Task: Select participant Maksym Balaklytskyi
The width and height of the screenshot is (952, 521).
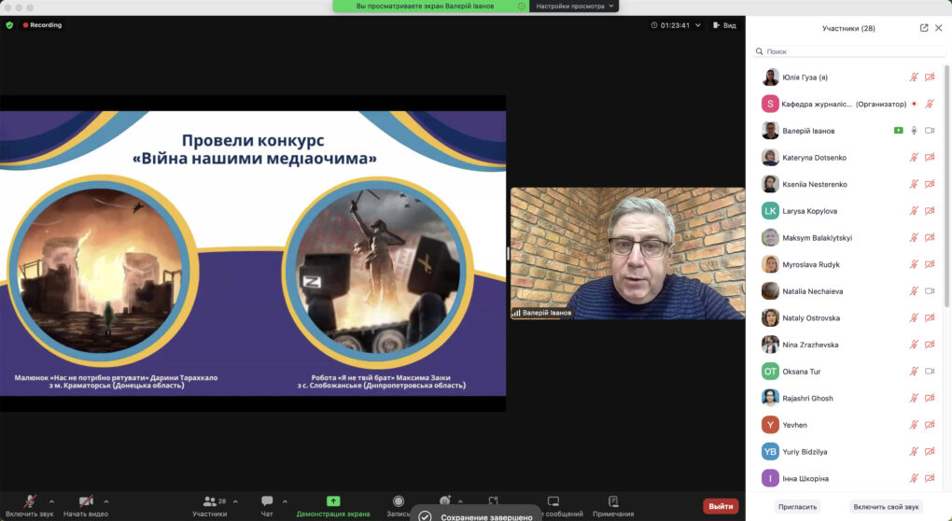Action: tap(848, 237)
